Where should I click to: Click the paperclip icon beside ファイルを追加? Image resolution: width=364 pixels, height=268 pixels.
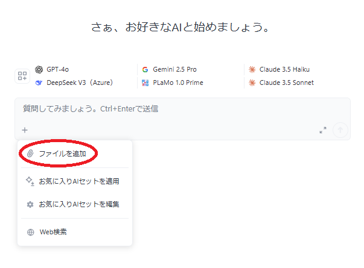[30, 154]
